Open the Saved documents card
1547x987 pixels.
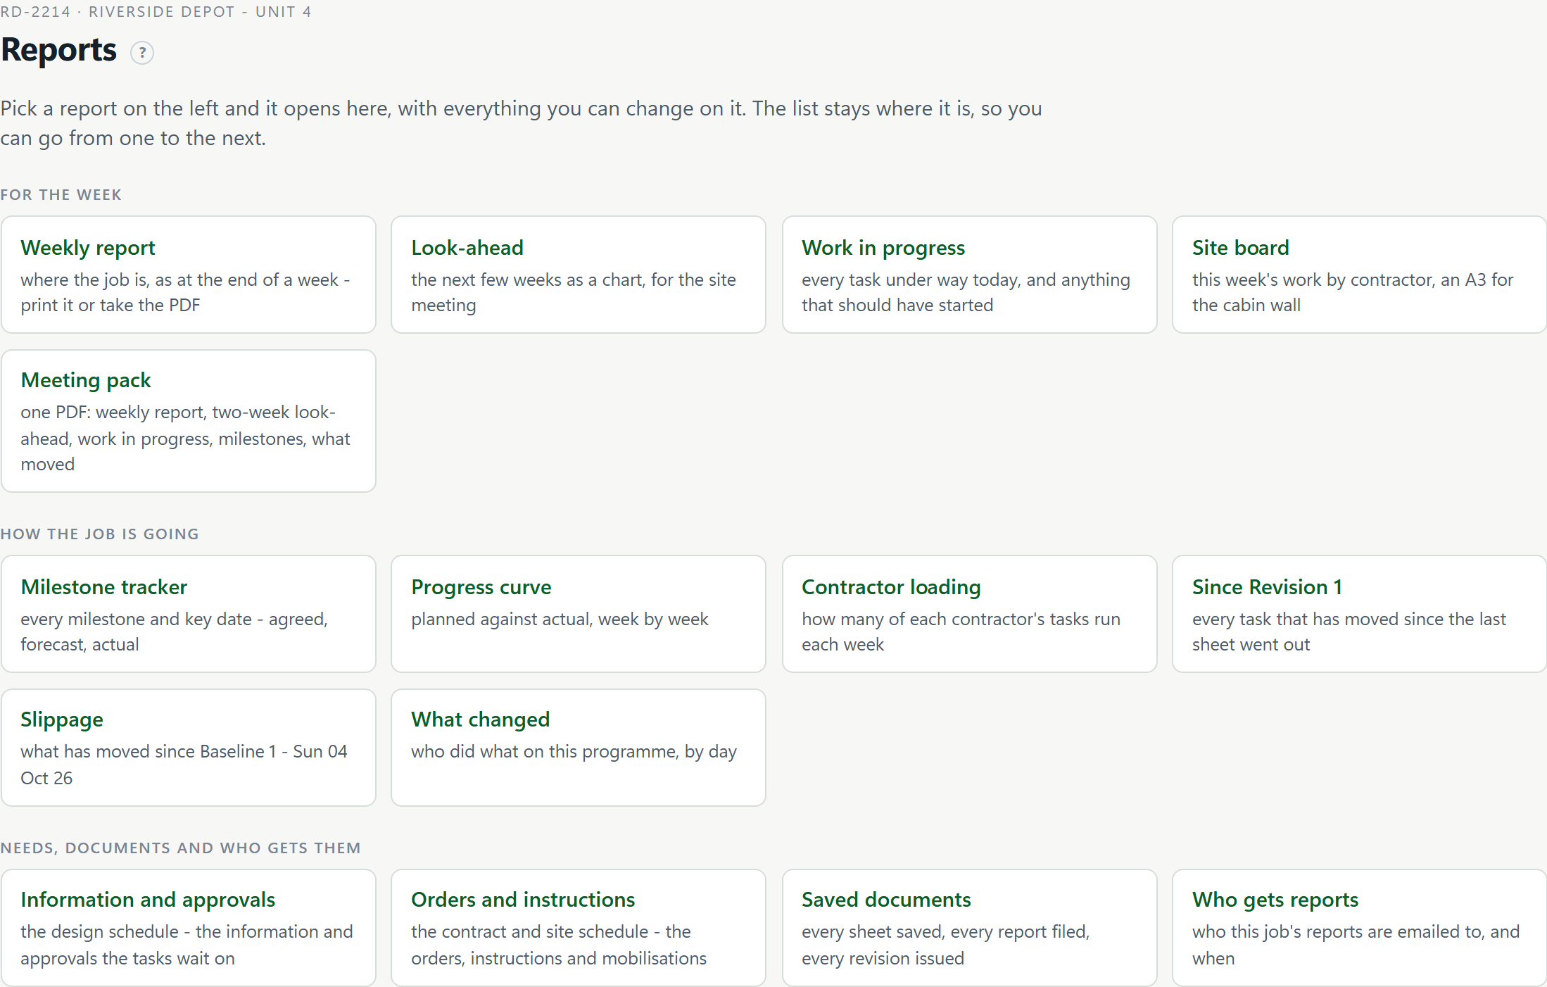point(969,928)
